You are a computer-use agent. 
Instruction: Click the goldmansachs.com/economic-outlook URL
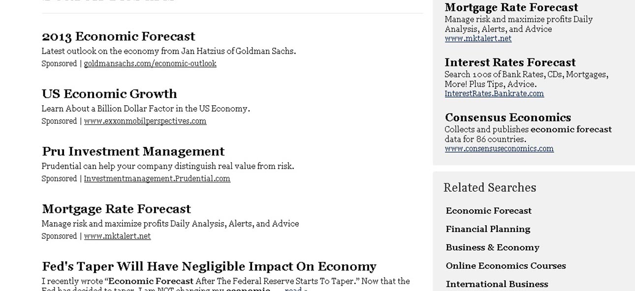coord(150,63)
